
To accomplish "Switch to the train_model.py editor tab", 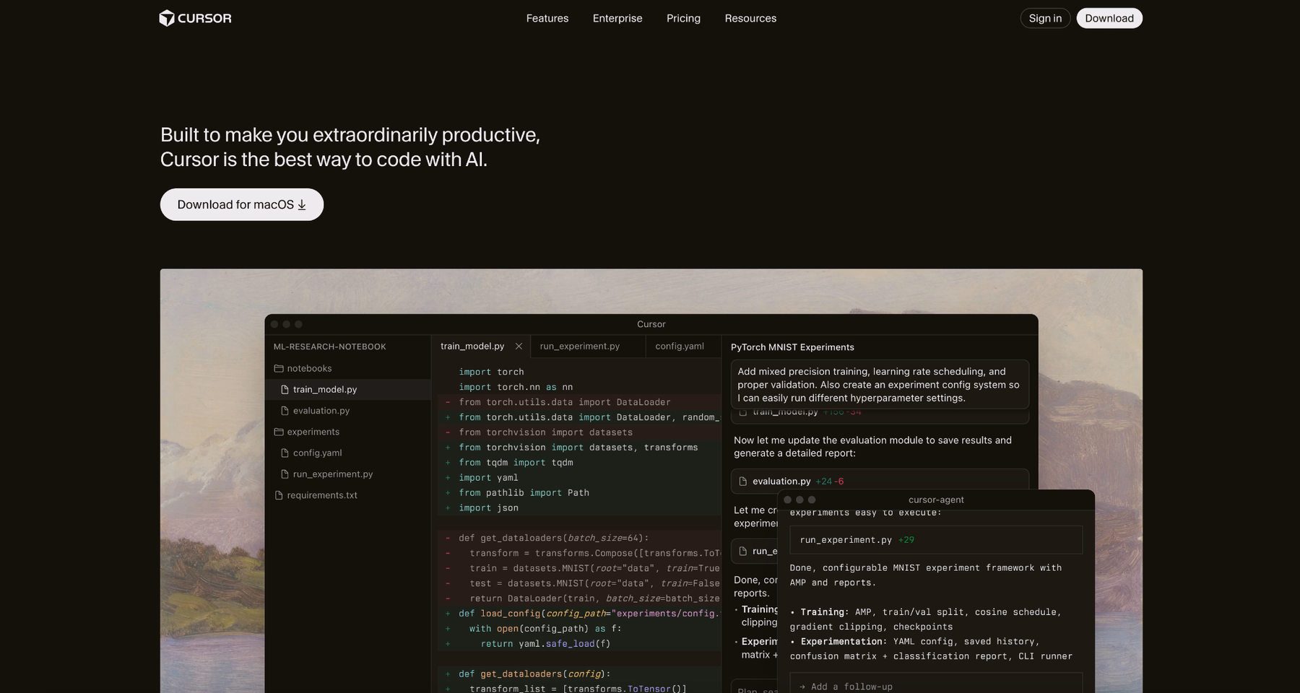I will coord(472,346).
